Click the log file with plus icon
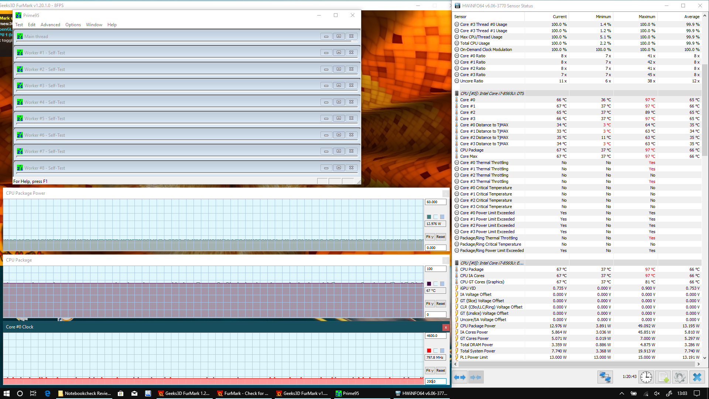 (663, 377)
